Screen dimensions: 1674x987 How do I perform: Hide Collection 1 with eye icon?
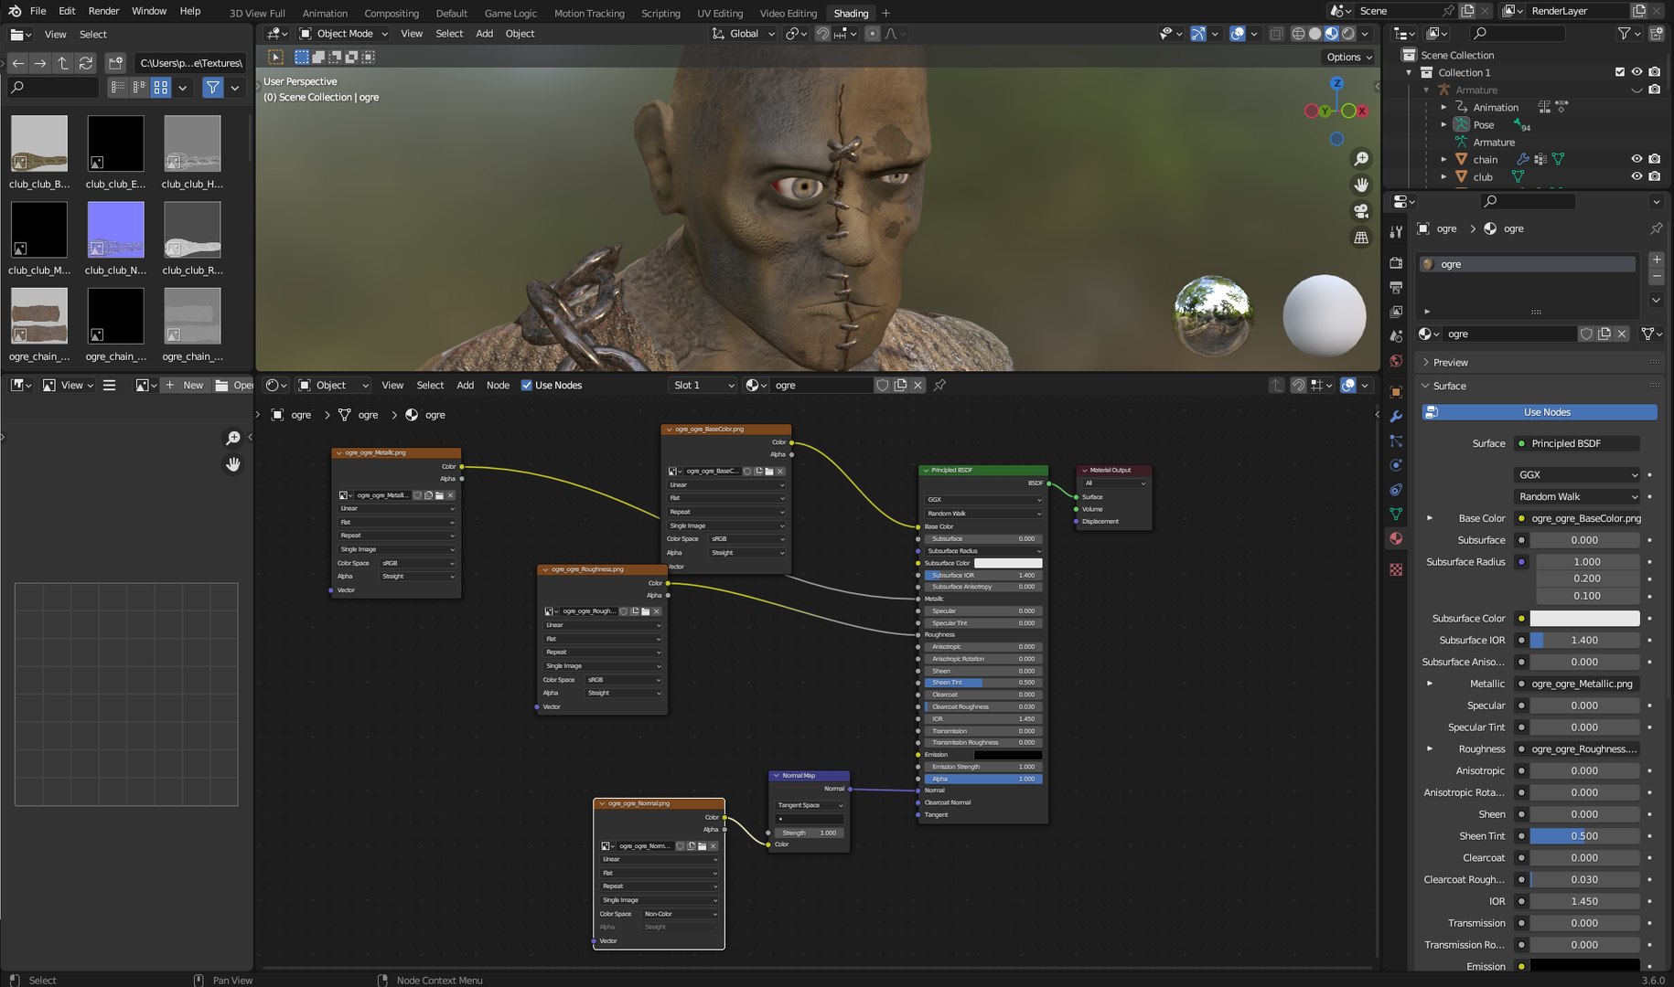click(x=1636, y=72)
